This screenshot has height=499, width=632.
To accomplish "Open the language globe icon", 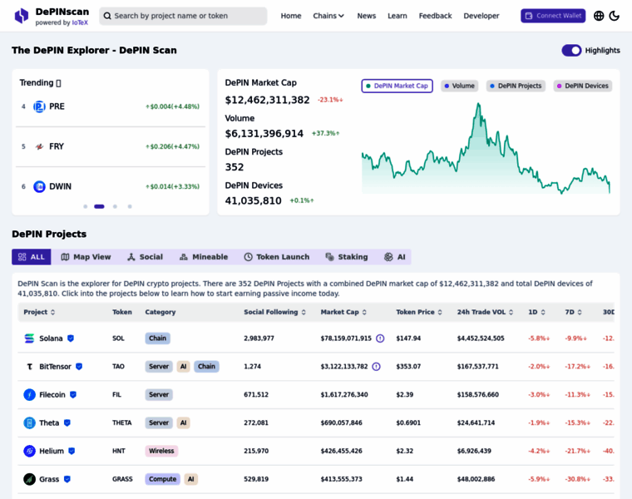I will [599, 16].
